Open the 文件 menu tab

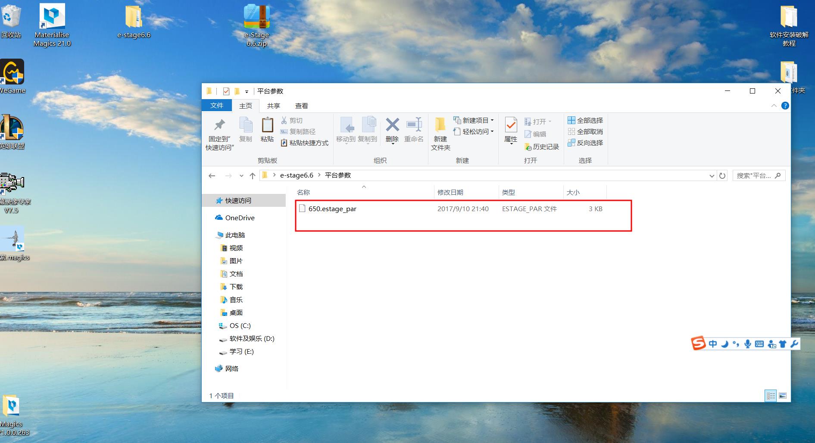click(217, 106)
